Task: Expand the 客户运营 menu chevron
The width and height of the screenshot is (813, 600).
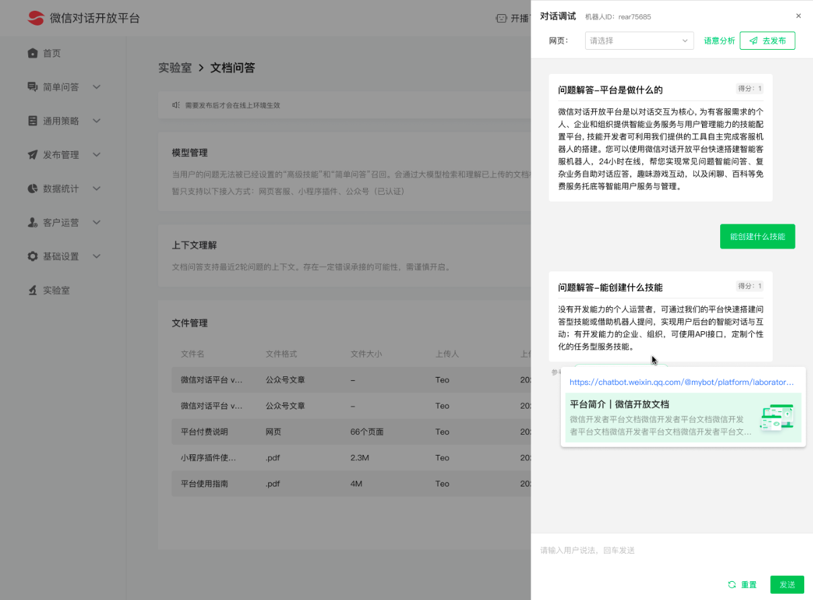Action: 96,222
